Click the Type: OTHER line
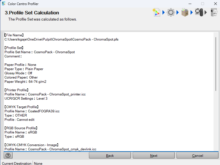 click(16, 115)
